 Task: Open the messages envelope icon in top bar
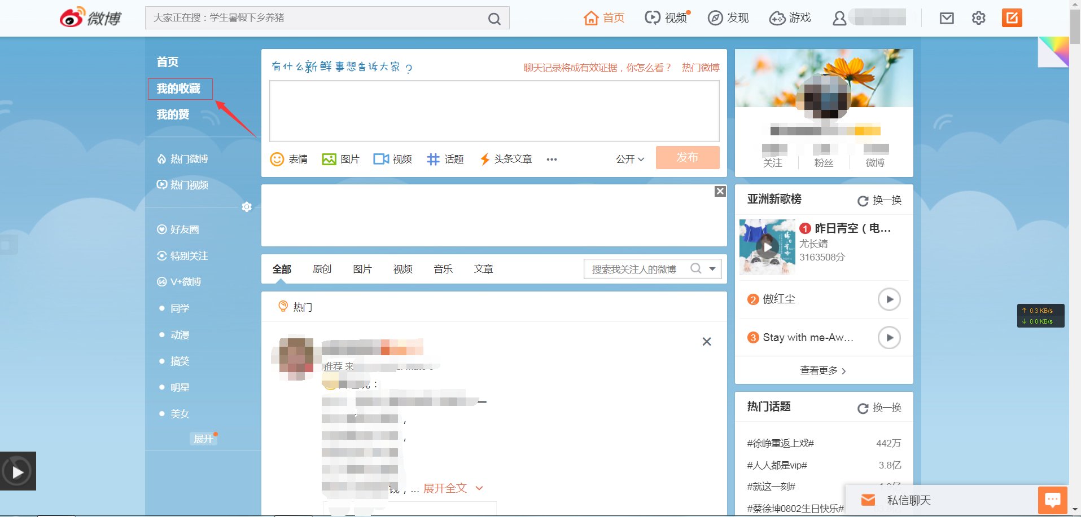point(947,17)
